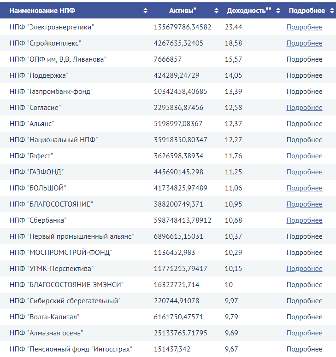This screenshot has width=336, height=357.
Task: Select the НПФ "Поддержка" name cell
Action: [x=39, y=75]
